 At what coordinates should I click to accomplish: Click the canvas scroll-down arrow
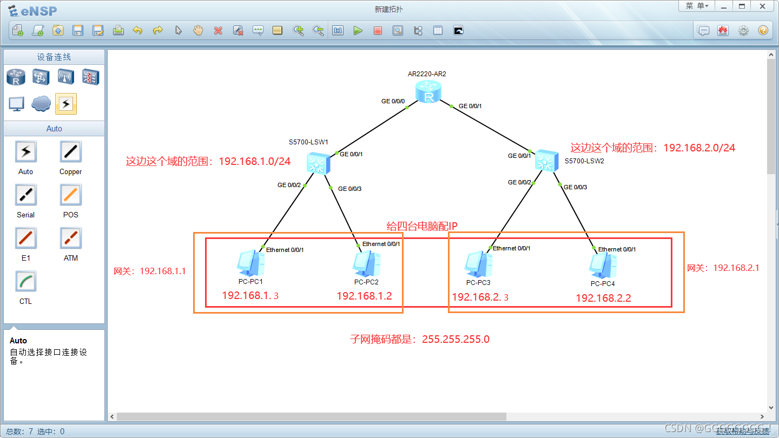click(771, 407)
